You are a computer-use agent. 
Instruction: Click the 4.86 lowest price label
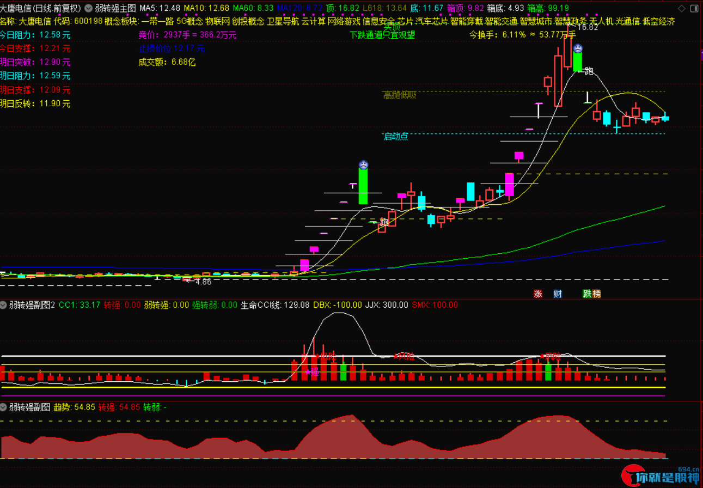204,282
